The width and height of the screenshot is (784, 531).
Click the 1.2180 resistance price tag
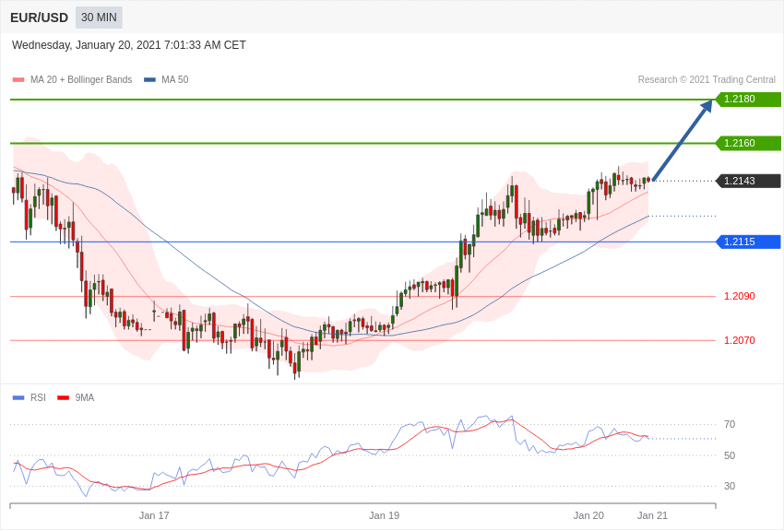[x=749, y=99]
